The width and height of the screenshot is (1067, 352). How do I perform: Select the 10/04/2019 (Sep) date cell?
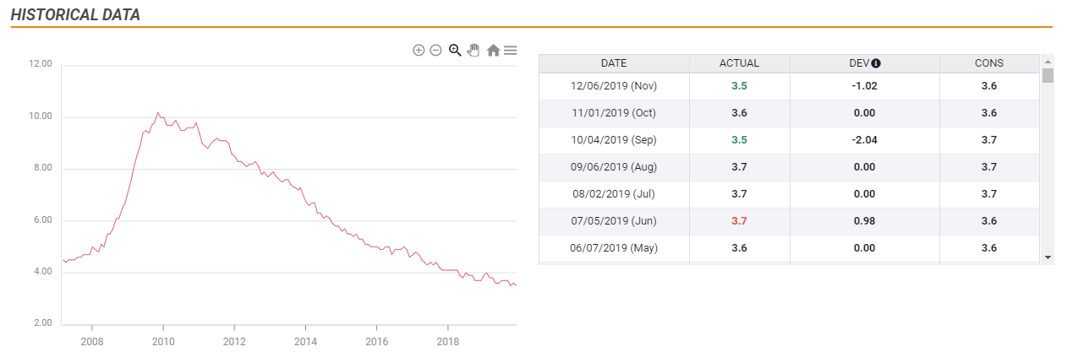tap(614, 140)
